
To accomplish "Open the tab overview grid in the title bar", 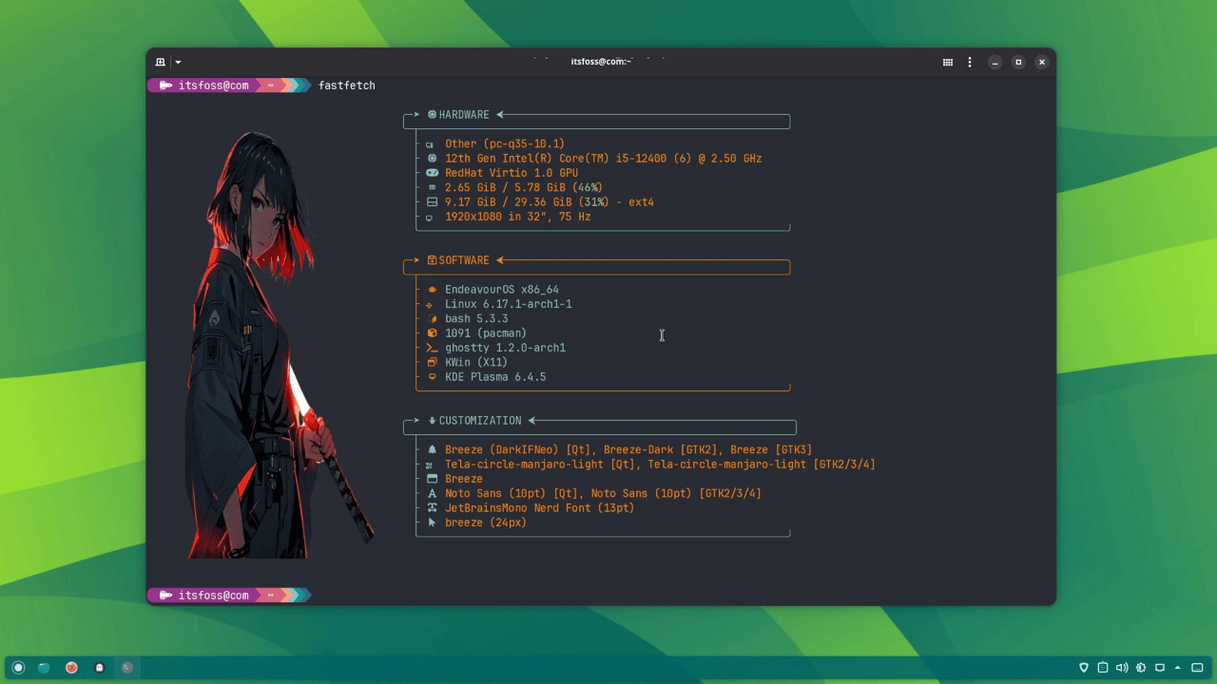I will (948, 61).
